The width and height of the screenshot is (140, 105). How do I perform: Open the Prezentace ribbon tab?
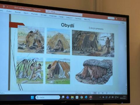(x=53, y=16)
